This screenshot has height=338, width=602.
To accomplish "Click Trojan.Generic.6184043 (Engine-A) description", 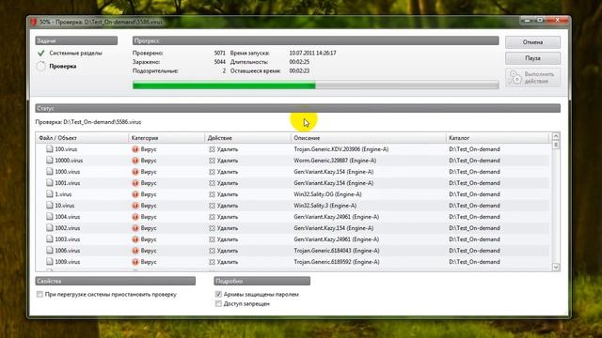I will tap(337, 251).
